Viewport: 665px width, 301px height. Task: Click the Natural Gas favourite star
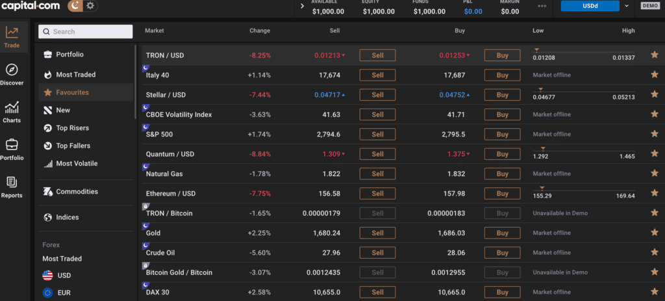[655, 174]
